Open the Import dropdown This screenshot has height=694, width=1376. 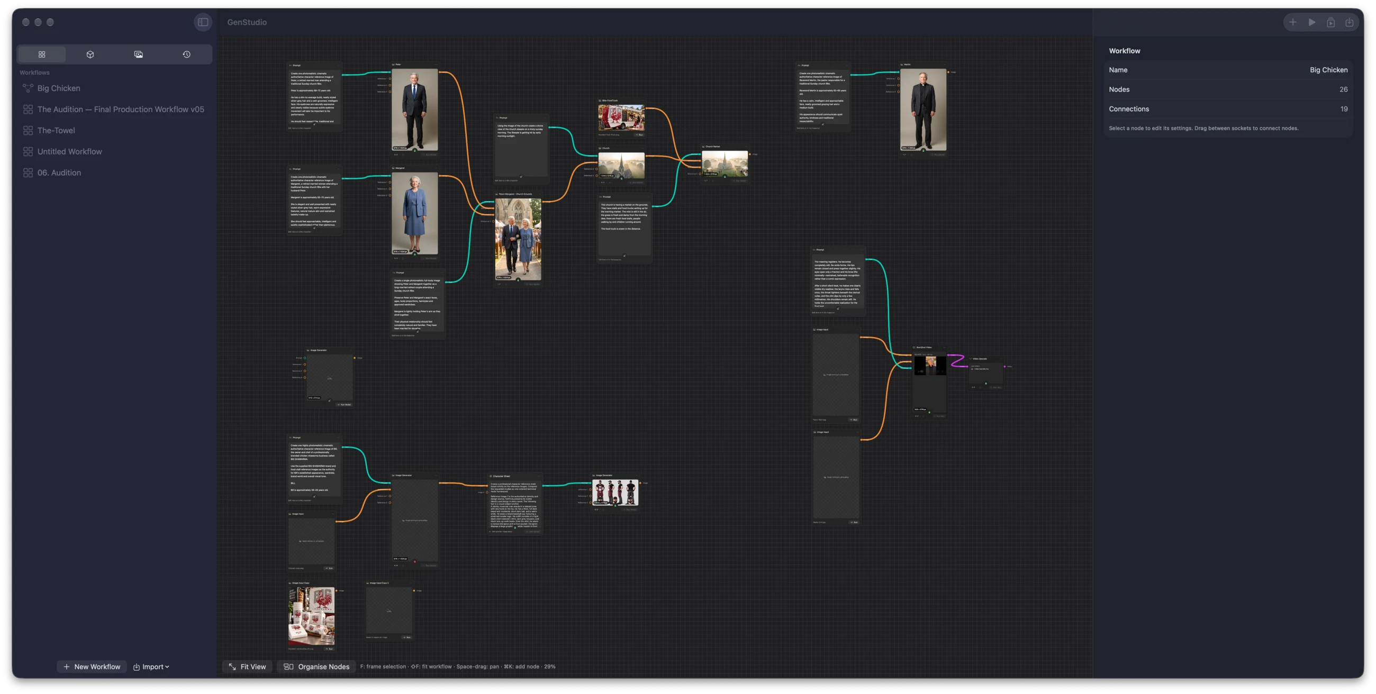[151, 666]
